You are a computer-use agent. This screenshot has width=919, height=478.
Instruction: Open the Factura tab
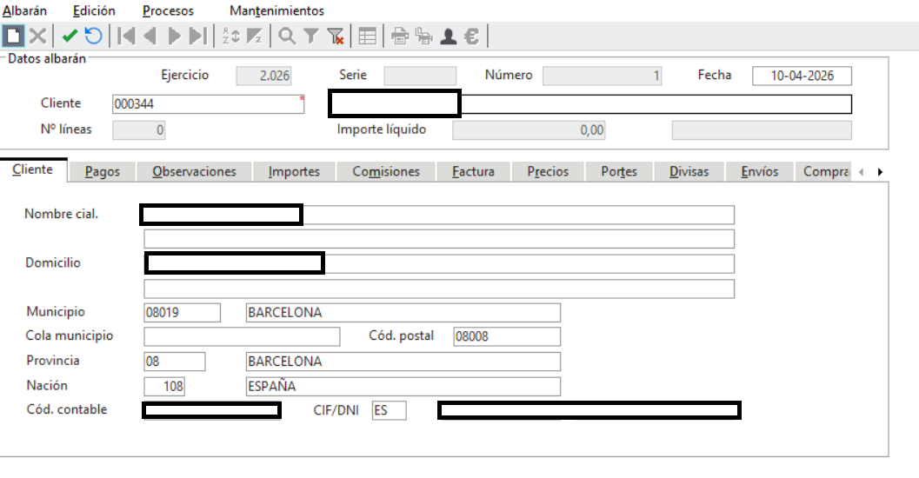coord(473,171)
